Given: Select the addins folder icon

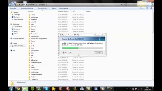Looking at the screenshot, I should (x=29, y=15).
